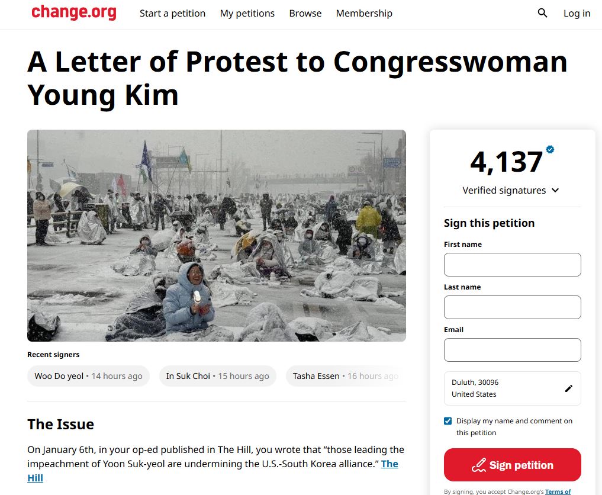Click the Log in link

pos(577,13)
